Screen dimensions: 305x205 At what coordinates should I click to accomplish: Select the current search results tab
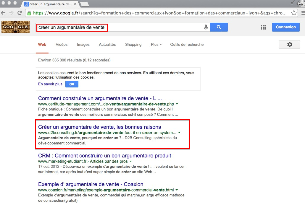coord(49,4)
